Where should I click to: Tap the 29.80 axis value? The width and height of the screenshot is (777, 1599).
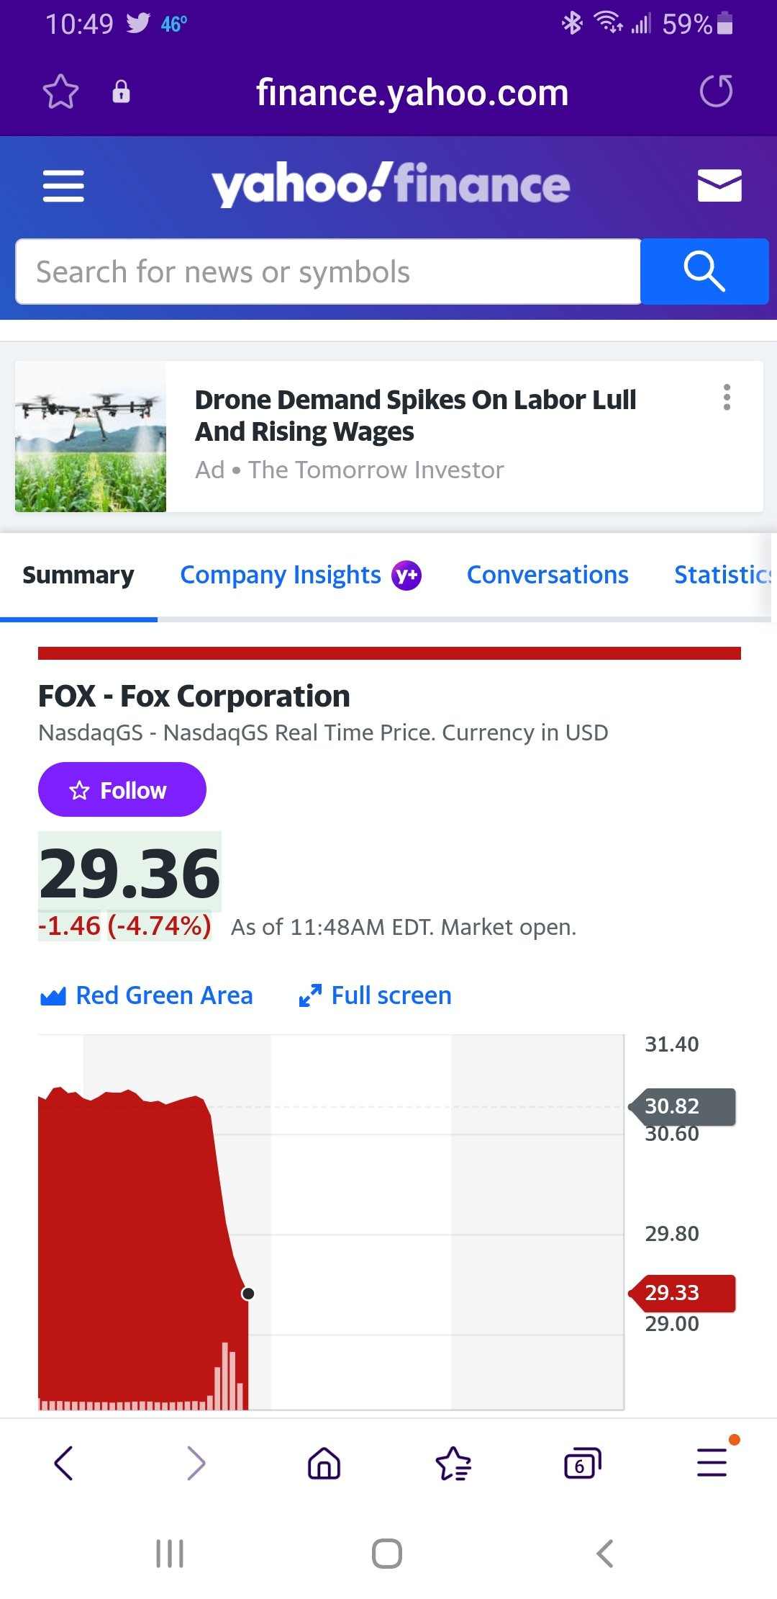[x=672, y=1234]
